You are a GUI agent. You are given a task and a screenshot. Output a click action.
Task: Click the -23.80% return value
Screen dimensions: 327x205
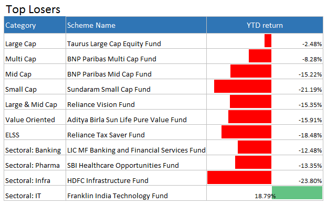coord(310,181)
